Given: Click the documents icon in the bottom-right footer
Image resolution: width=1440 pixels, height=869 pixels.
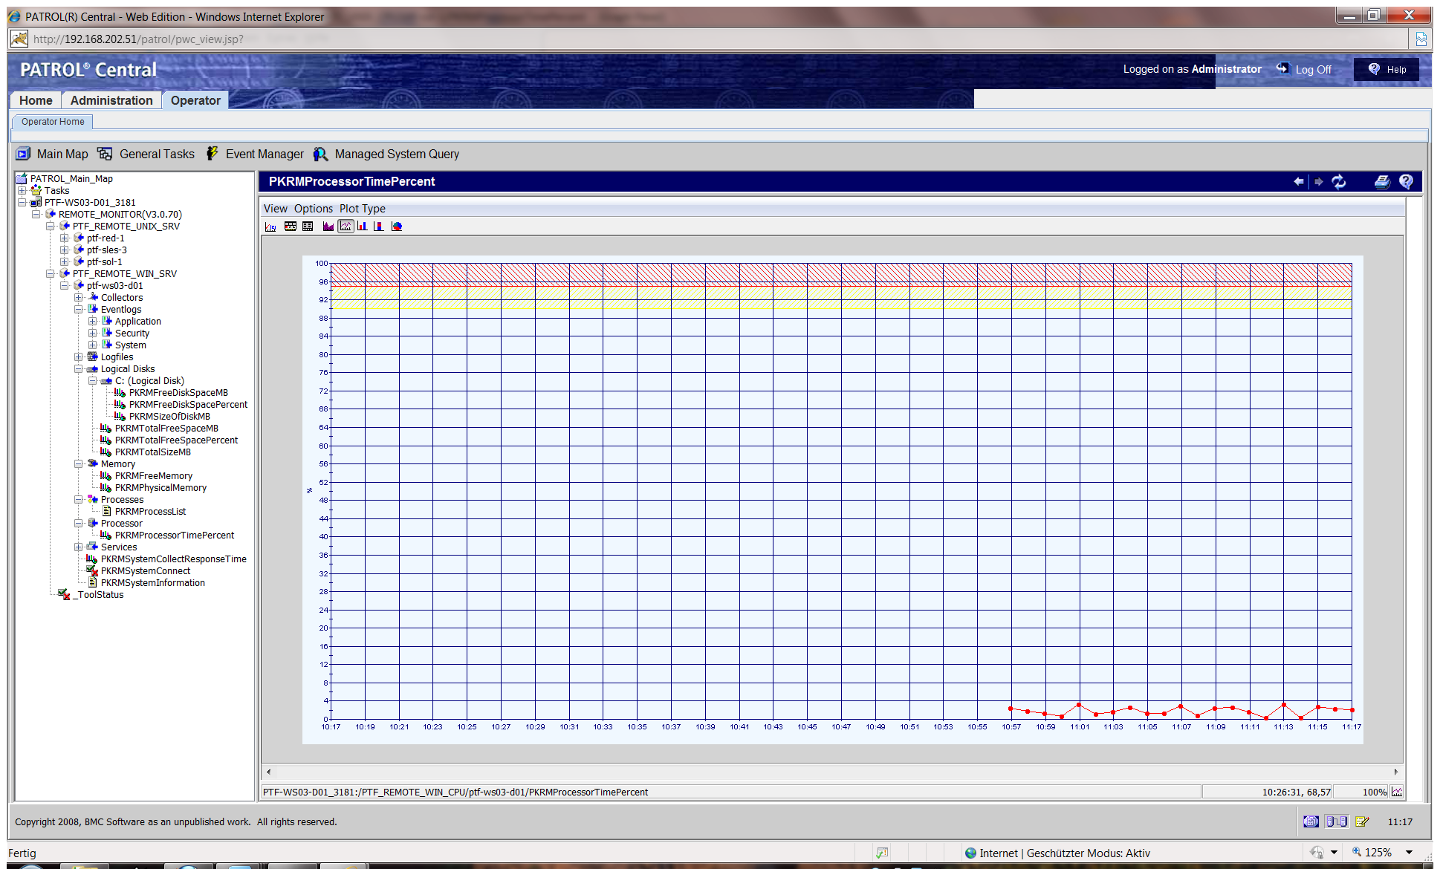Looking at the screenshot, I should [x=1311, y=821].
